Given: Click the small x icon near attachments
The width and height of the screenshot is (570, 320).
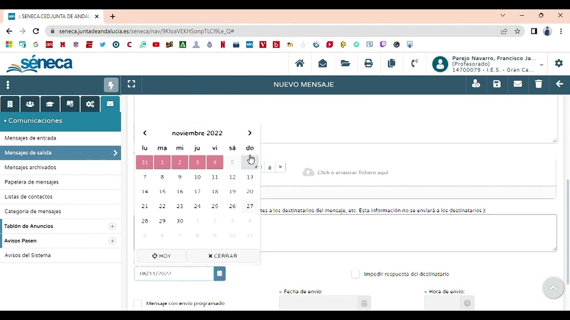Looking at the screenshot, I should pos(280,167).
